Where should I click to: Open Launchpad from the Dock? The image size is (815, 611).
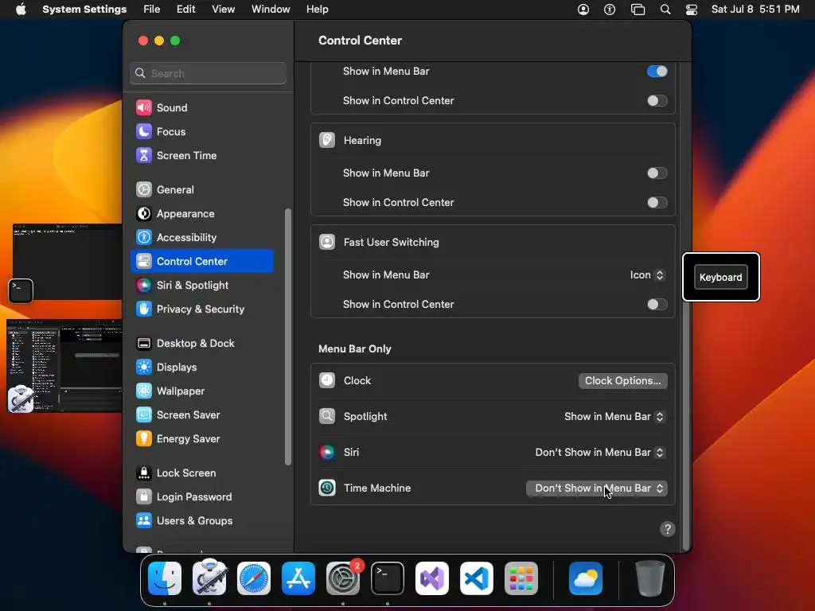coord(521,578)
